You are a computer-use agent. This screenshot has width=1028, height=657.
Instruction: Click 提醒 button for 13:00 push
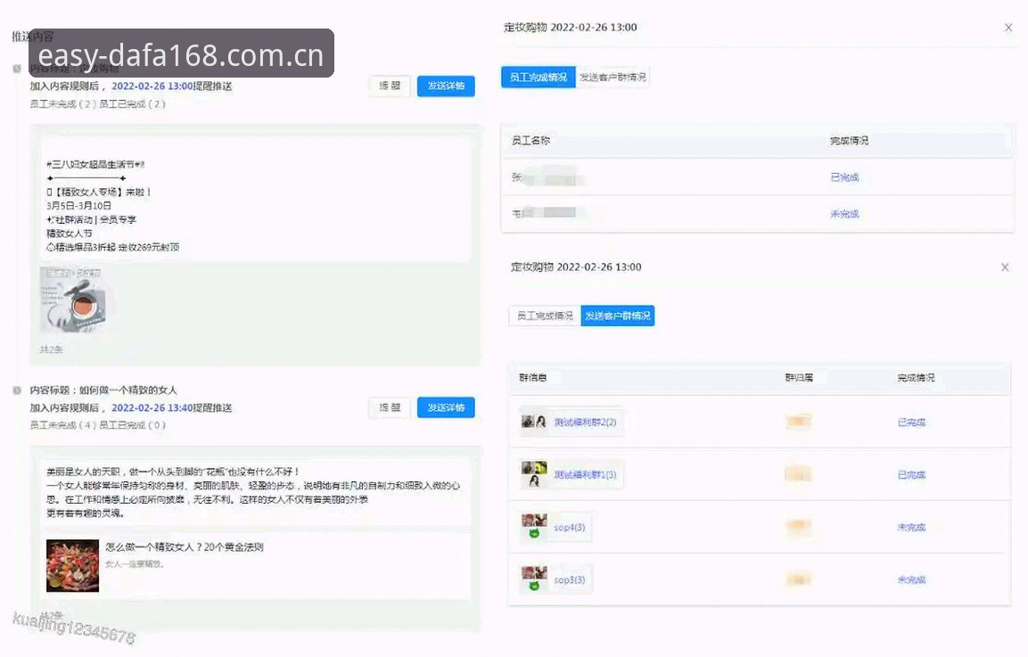[390, 86]
